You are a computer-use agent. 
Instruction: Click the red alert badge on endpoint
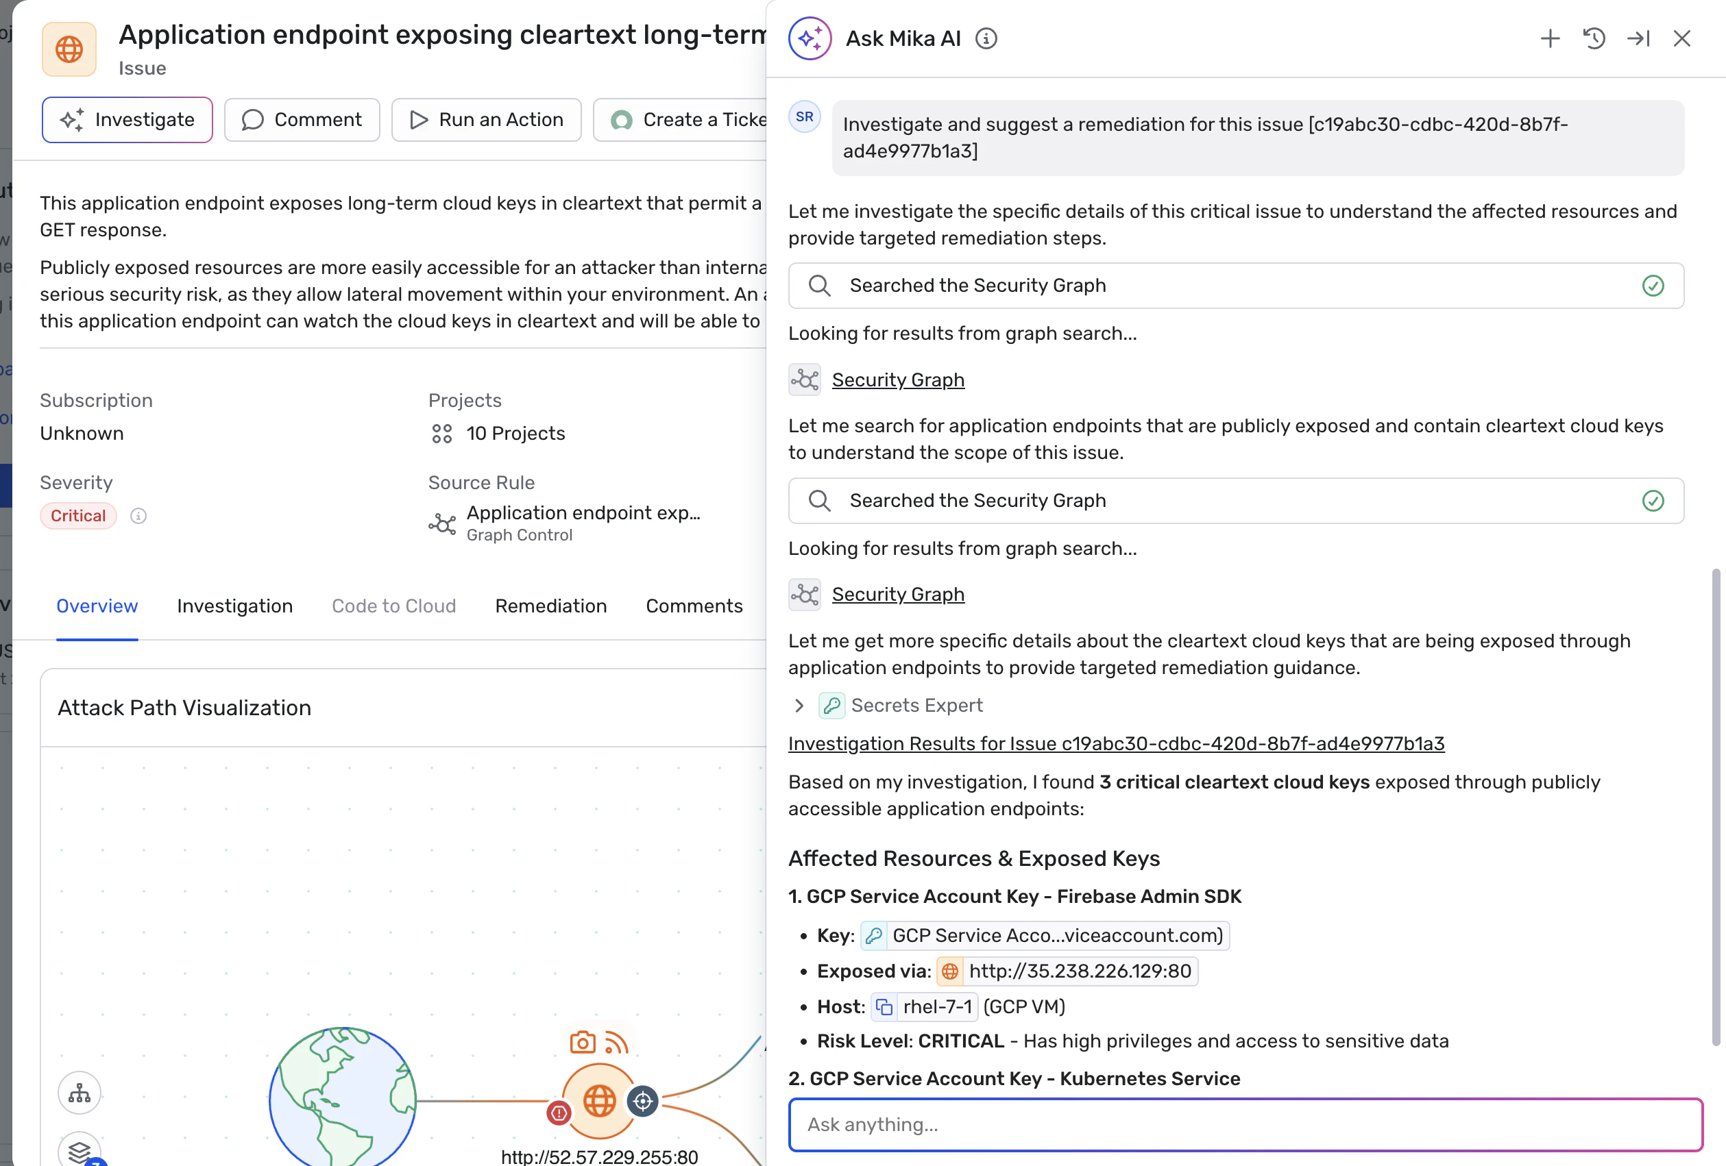[x=559, y=1113]
